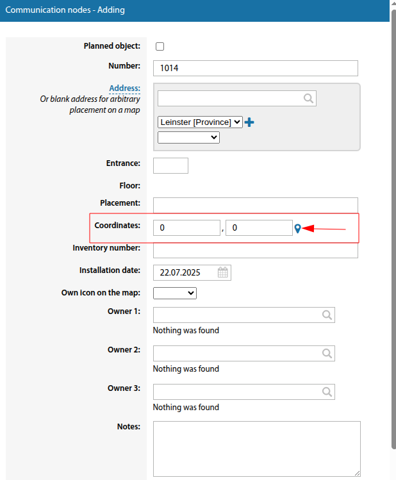
Task: Click the second coordinates input field
Action: pos(259,228)
